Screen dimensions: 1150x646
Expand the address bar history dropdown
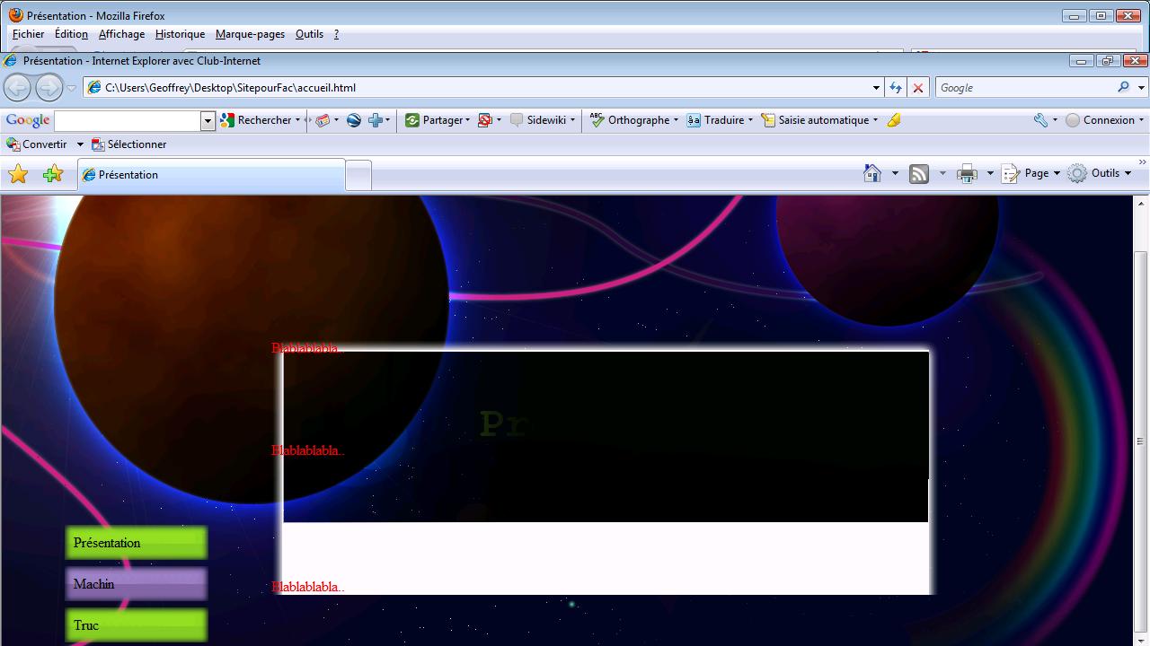(876, 88)
